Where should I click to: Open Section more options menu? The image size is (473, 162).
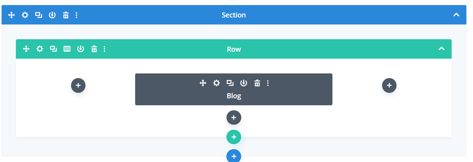(77, 15)
